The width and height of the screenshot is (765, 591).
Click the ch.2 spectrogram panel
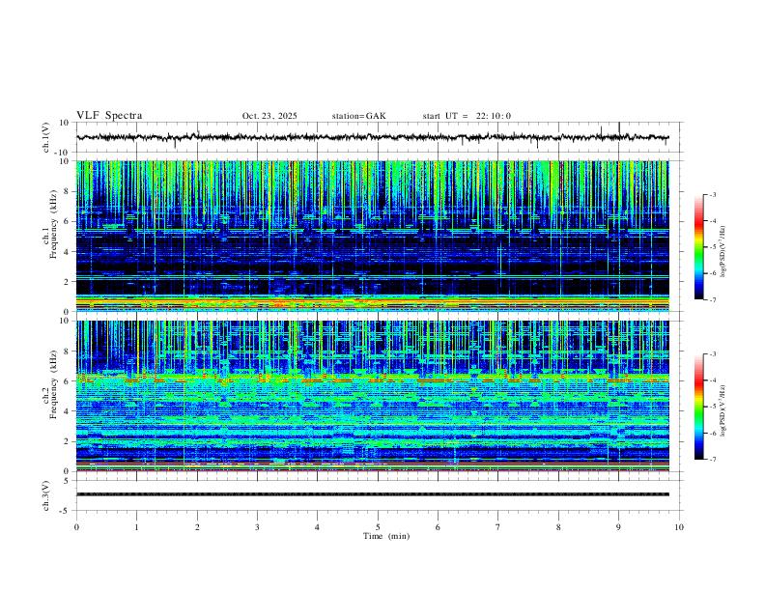372,396
